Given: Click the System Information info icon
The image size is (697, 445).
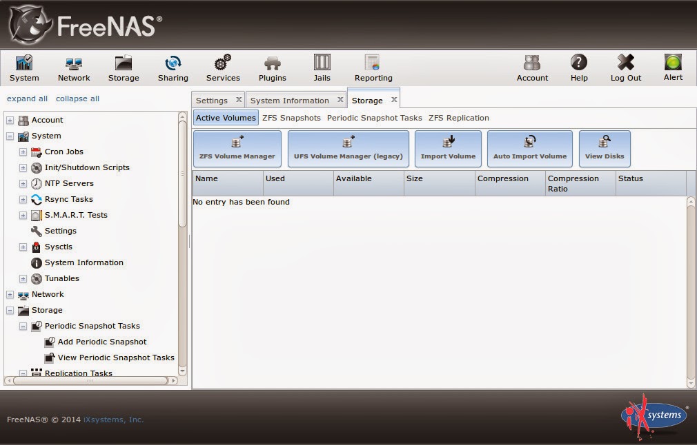Looking at the screenshot, I should coord(37,263).
